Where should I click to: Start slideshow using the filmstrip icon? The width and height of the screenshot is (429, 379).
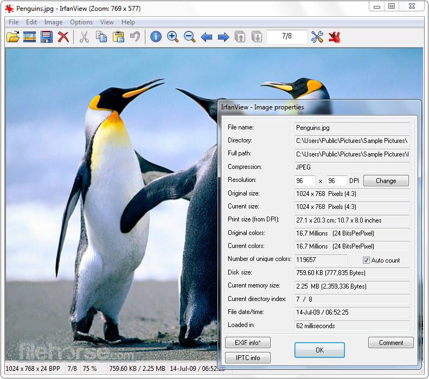pos(29,37)
